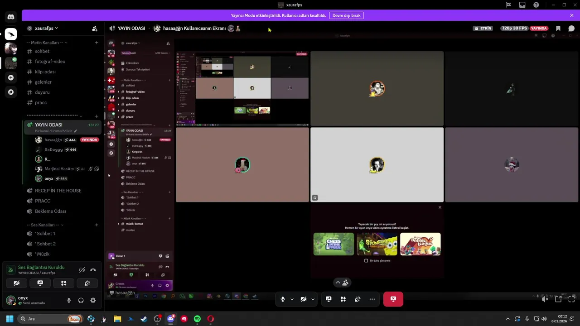Click the Windows Start button

coord(10,319)
